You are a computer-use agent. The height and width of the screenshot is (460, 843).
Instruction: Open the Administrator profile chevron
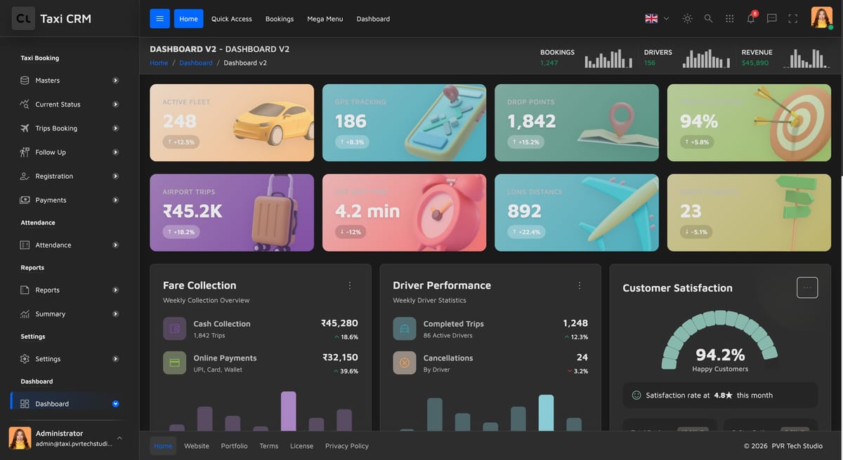(119, 438)
